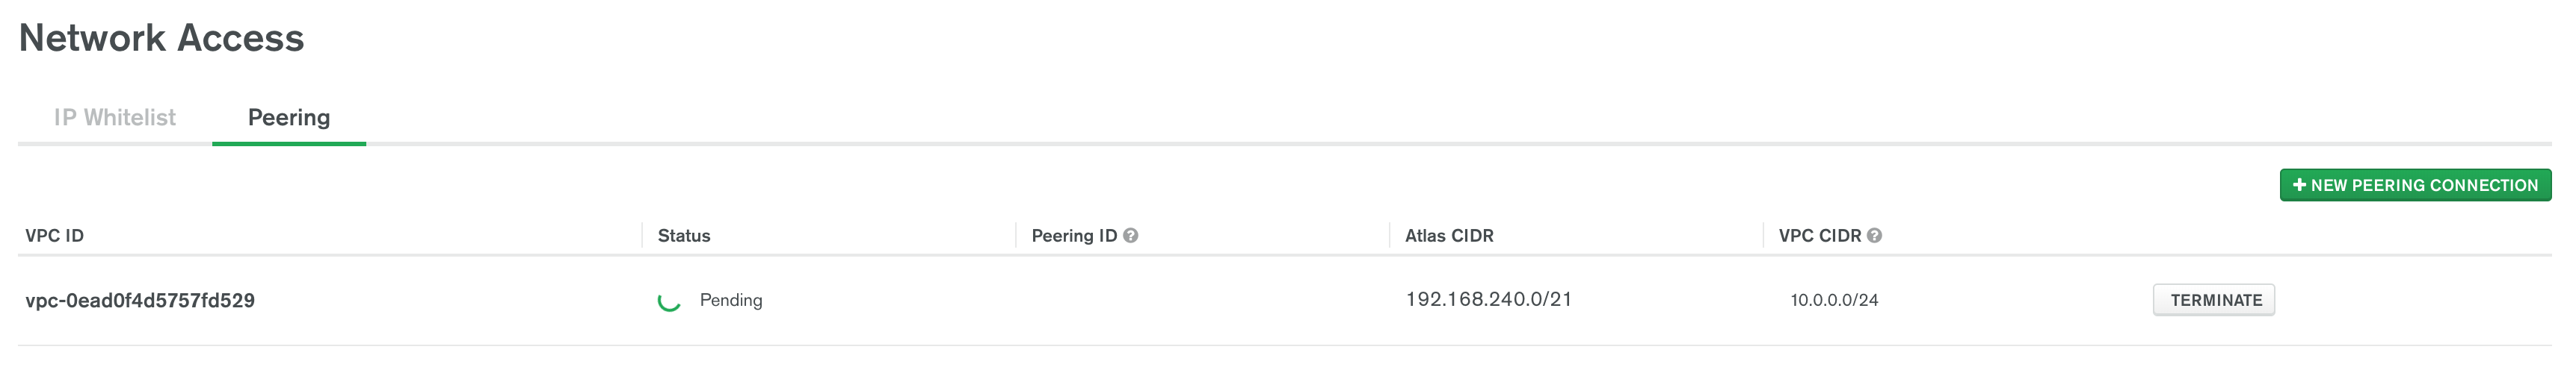Click the empty Peering ID cell
Viewport: 2576px width, 370px height.
click(x=1202, y=300)
